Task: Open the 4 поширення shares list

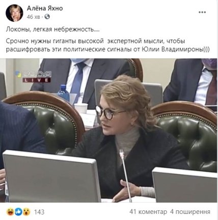Action: (190, 212)
